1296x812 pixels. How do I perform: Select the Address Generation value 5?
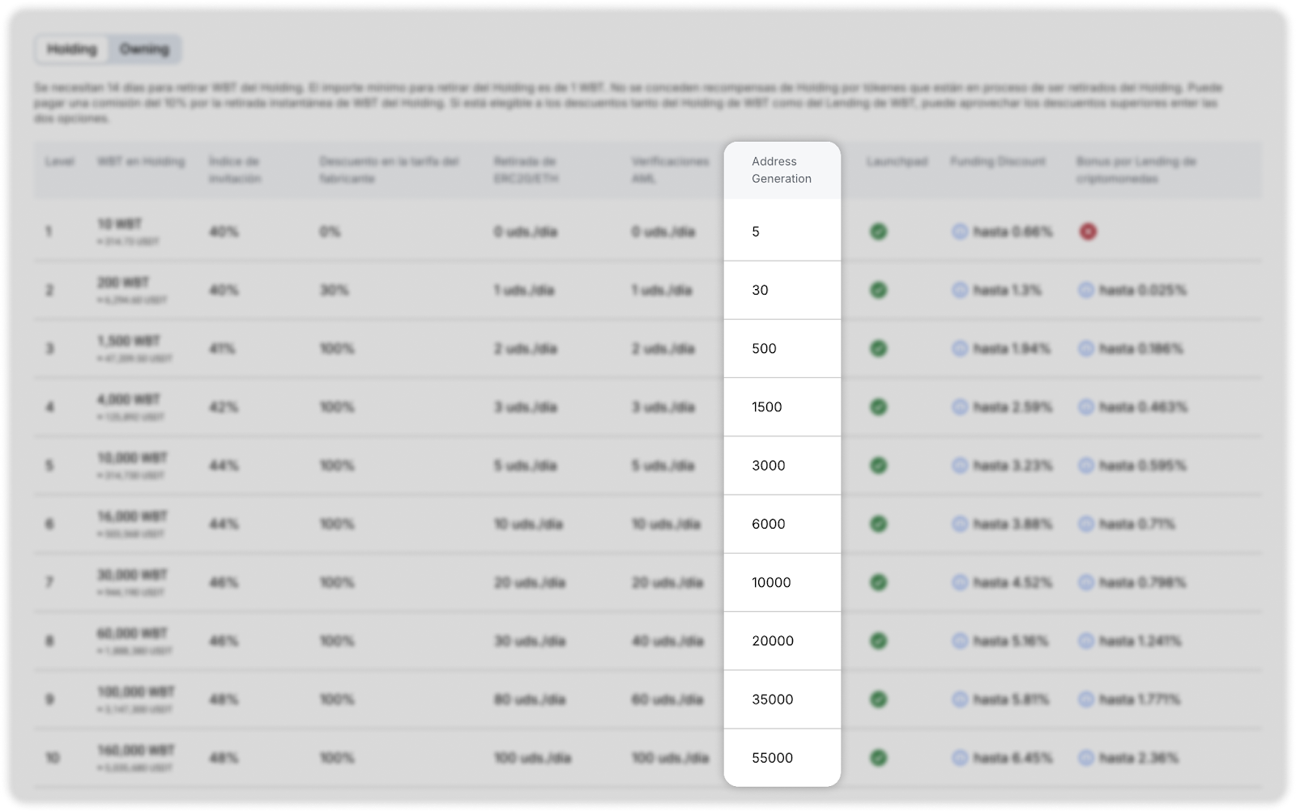[x=756, y=232]
